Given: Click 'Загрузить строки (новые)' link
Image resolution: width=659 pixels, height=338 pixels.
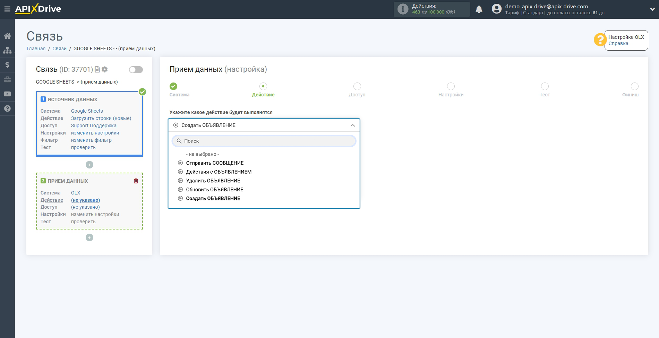Looking at the screenshot, I should 101,118.
